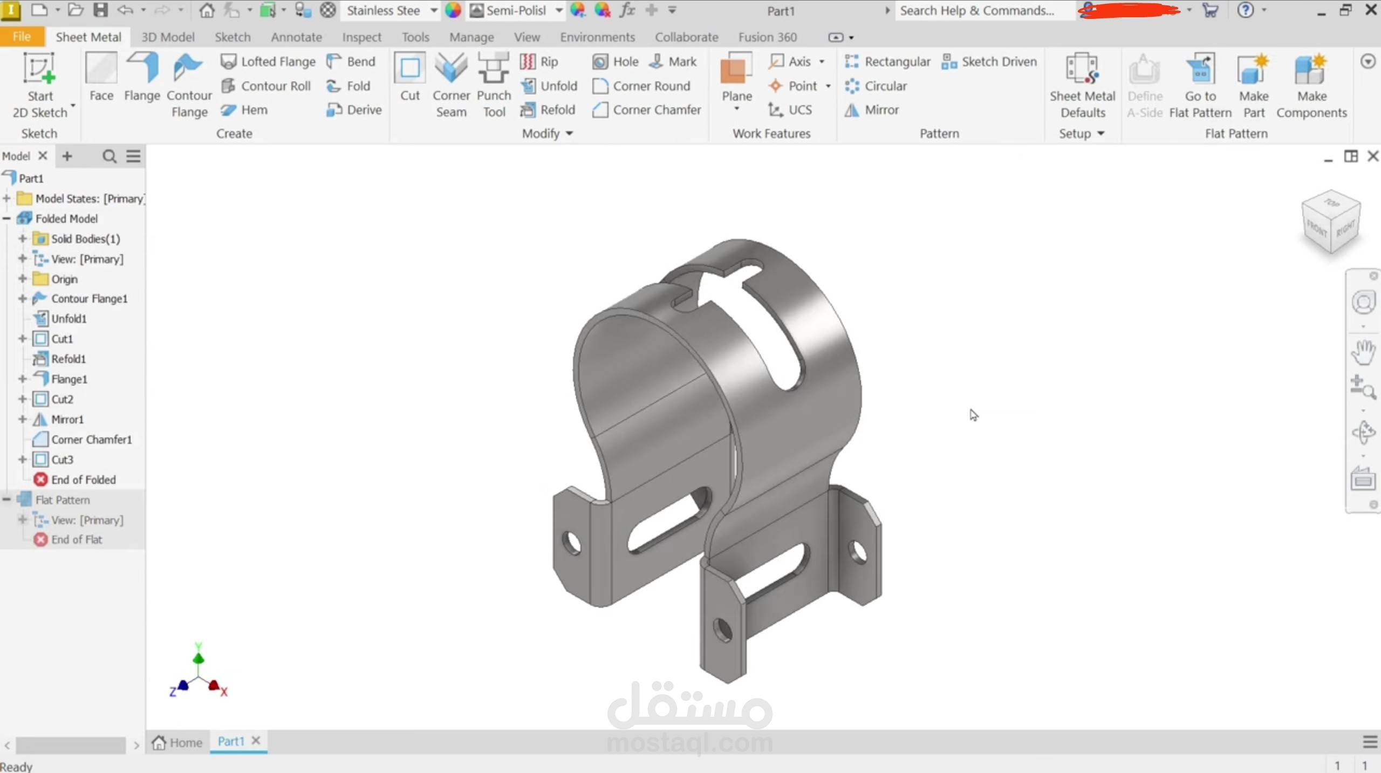
Task: Open the Home document tab
Action: 177,742
